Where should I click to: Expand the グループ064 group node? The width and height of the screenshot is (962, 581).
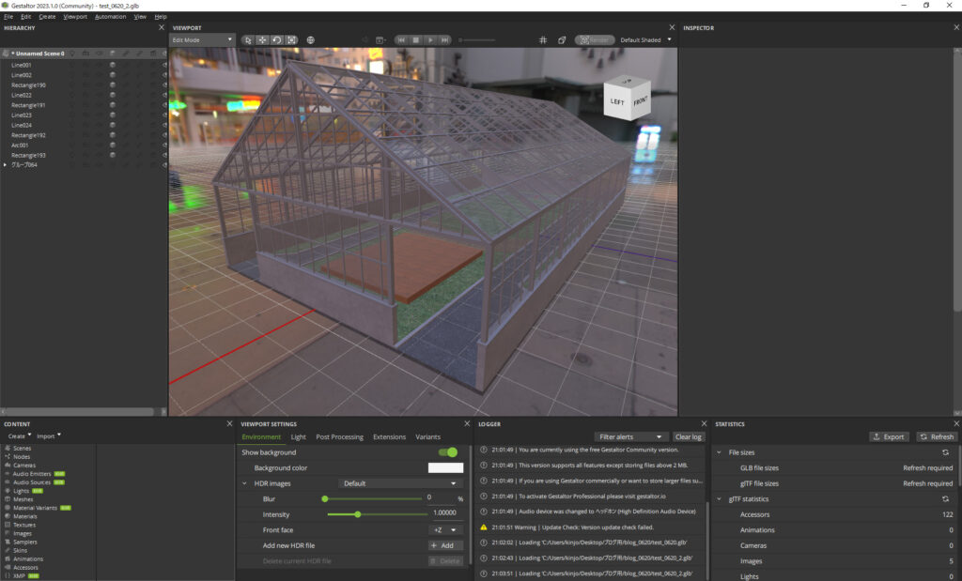pyautogui.click(x=6, y=165)
